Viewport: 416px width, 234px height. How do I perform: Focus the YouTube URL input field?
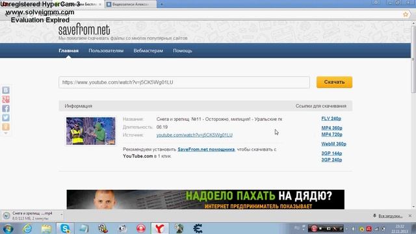coord(184,83)
